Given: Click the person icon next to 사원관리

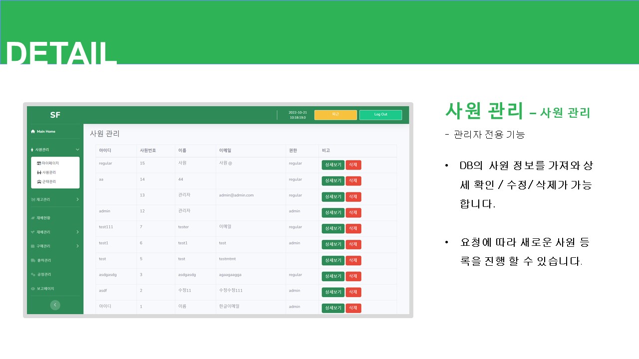Looking at the screenshot, I should [32, 150].
